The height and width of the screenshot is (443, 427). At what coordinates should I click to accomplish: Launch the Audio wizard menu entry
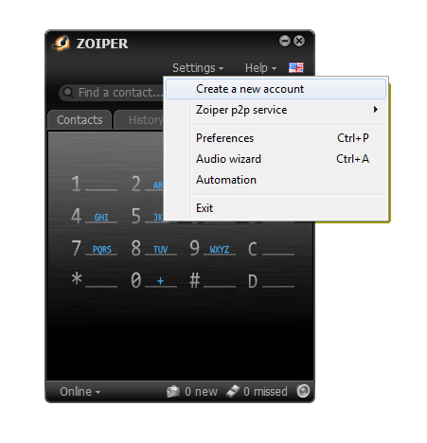click(276, 159)
